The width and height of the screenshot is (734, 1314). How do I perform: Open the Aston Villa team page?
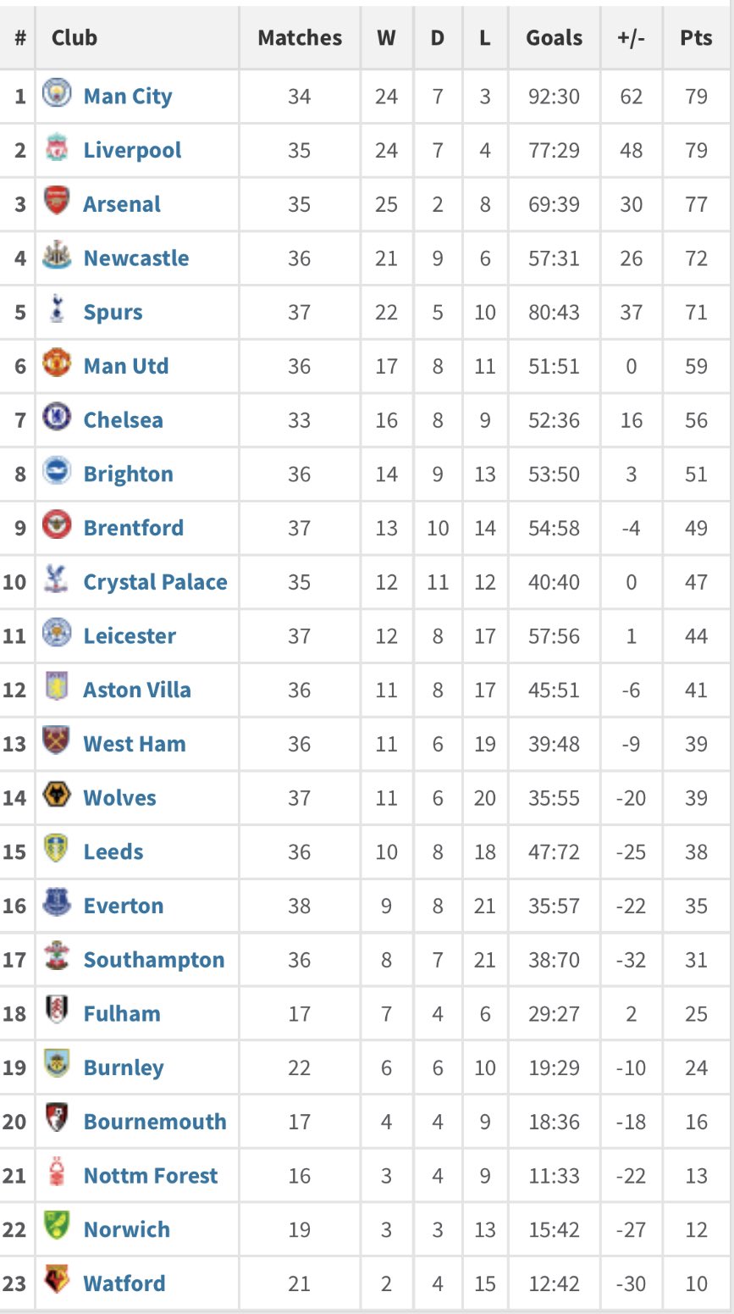click(x=136, y=690)
